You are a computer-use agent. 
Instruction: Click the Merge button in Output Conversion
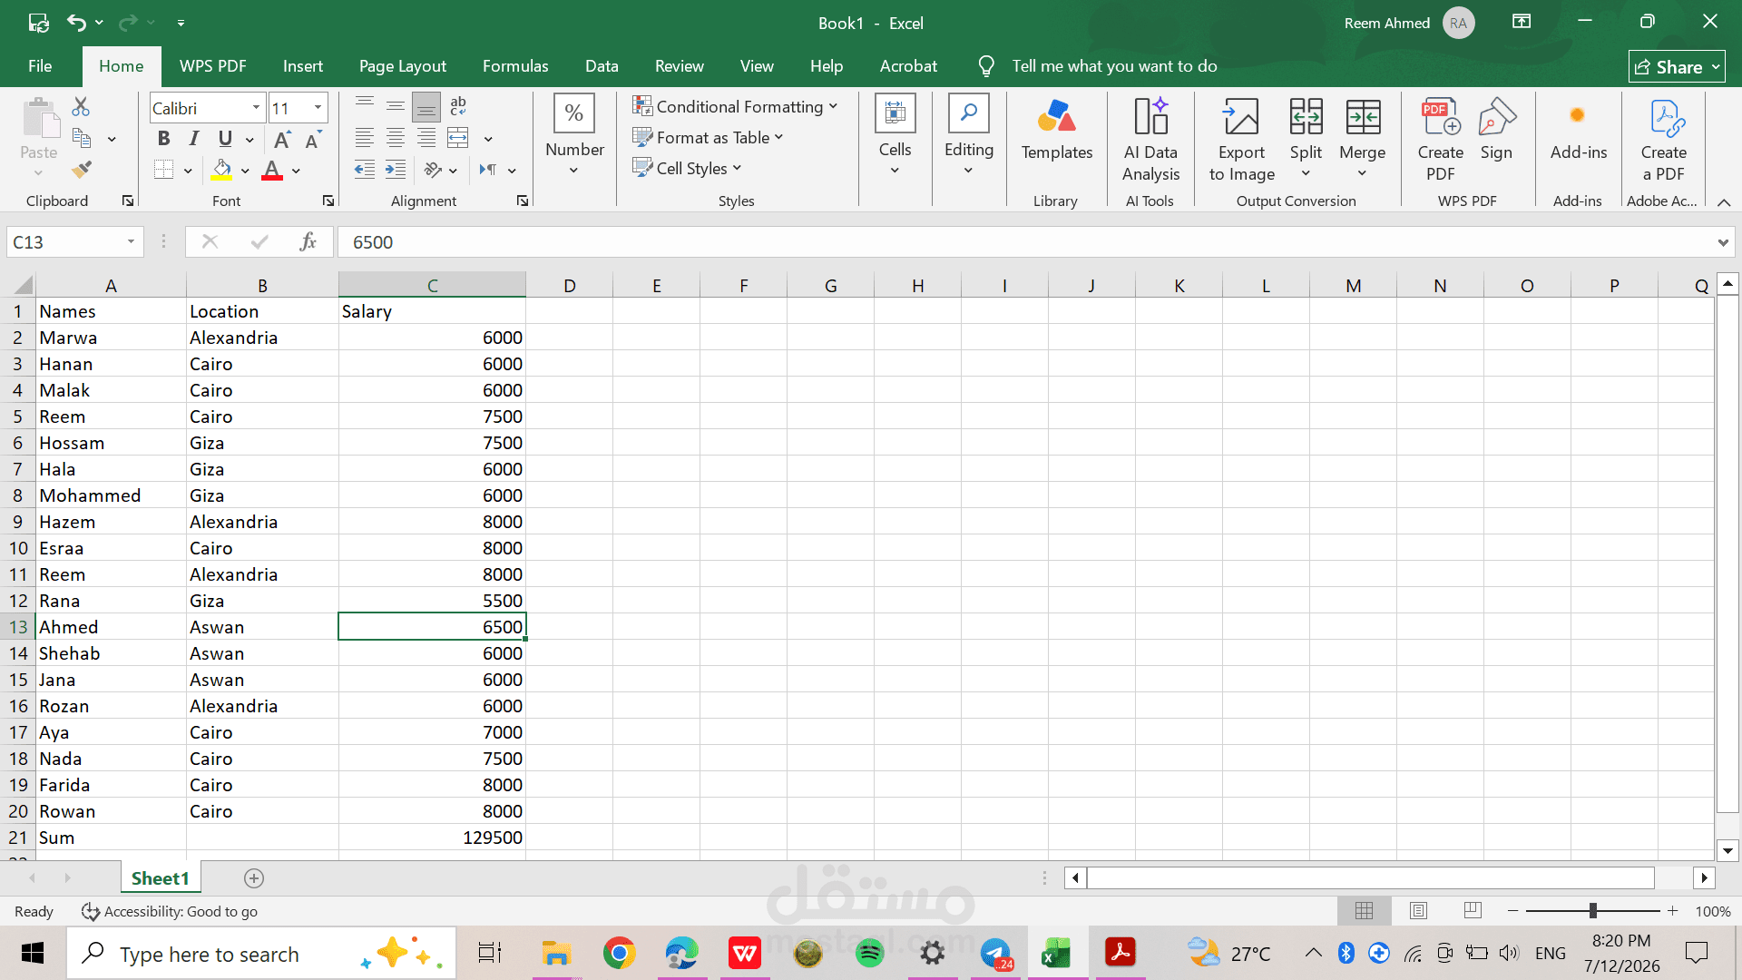[x=1362, y=139]
